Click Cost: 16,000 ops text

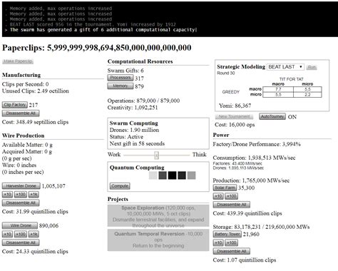pos(235,125)
